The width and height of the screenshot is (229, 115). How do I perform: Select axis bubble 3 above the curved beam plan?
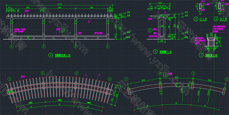point(193,73)
